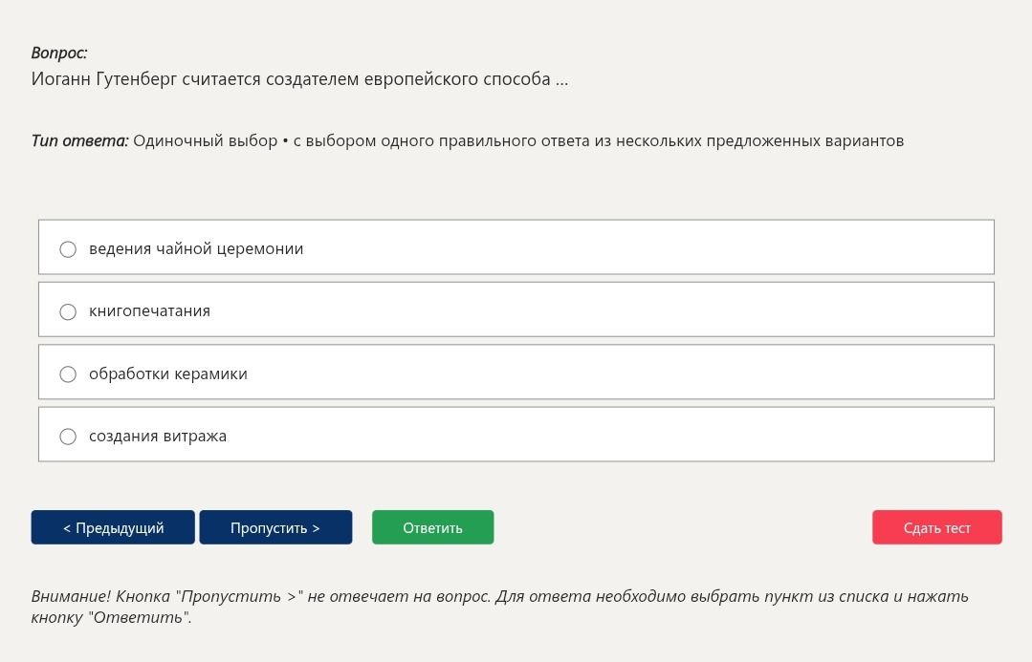The image size is (1032, 662).
Task: Click the 'Тип ответа:' label
Action: point(79,140)
